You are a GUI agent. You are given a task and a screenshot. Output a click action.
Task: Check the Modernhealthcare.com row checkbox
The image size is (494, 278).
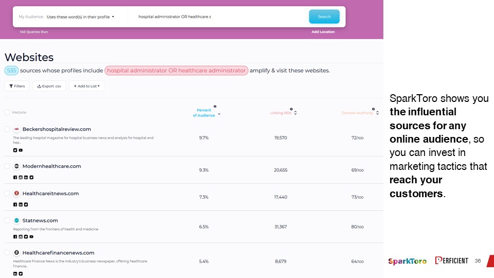pyautogui.click(x=7, y=166)
